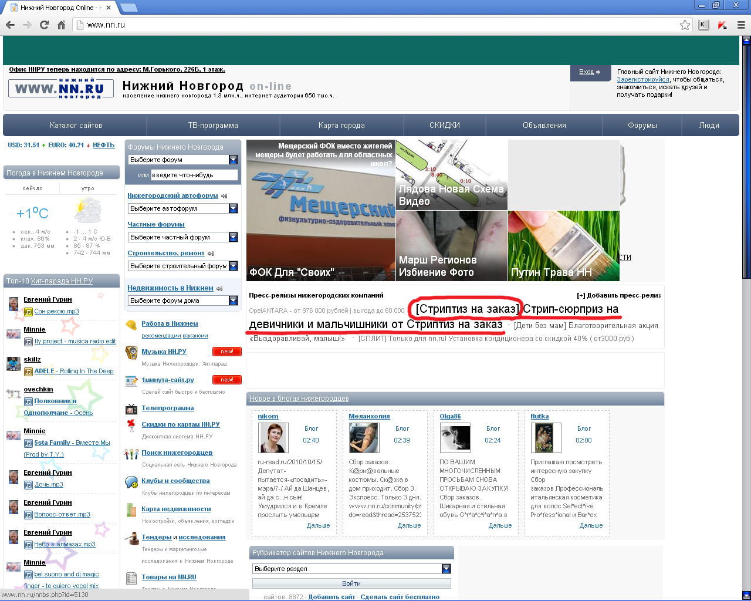This screenshot has width=751, height=601.
Task: Open Каталог сайтов menu item
Action: pos(76,126)
